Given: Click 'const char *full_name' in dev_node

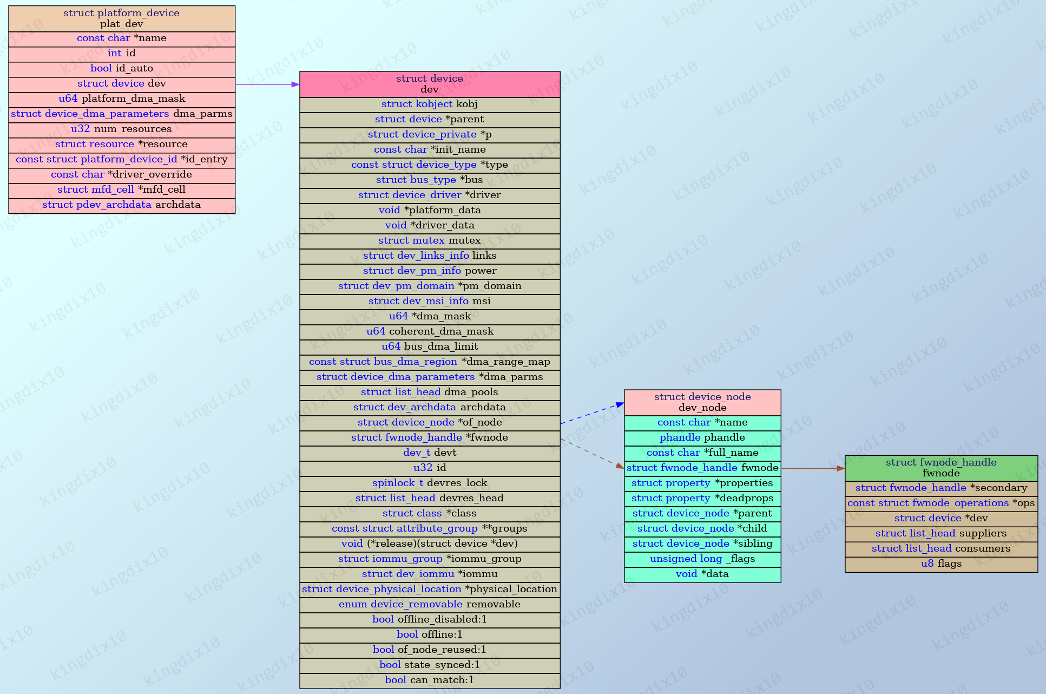Looking at the screenshot, I should (702, 454).
